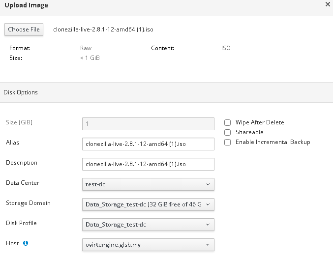Click the Host info icon
This screenshot has width=333, height=260.
pos(26,243)
